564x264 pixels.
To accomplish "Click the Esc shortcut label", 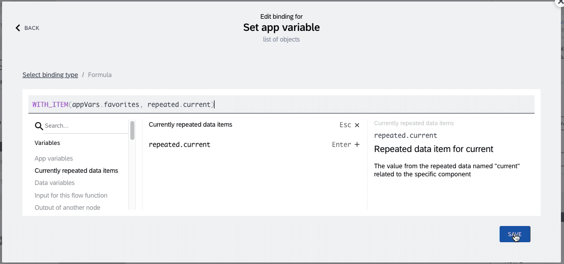I will point(345,125).
